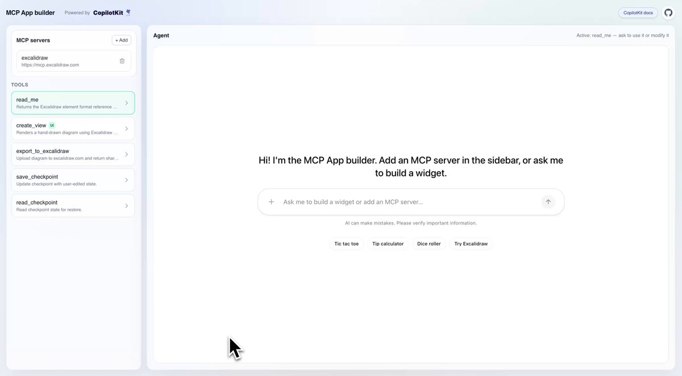The height and width of the screenshot is (376, 682).
Task: Click the https://mcp.excalidraw.com URL text
Action: point(50,65)
